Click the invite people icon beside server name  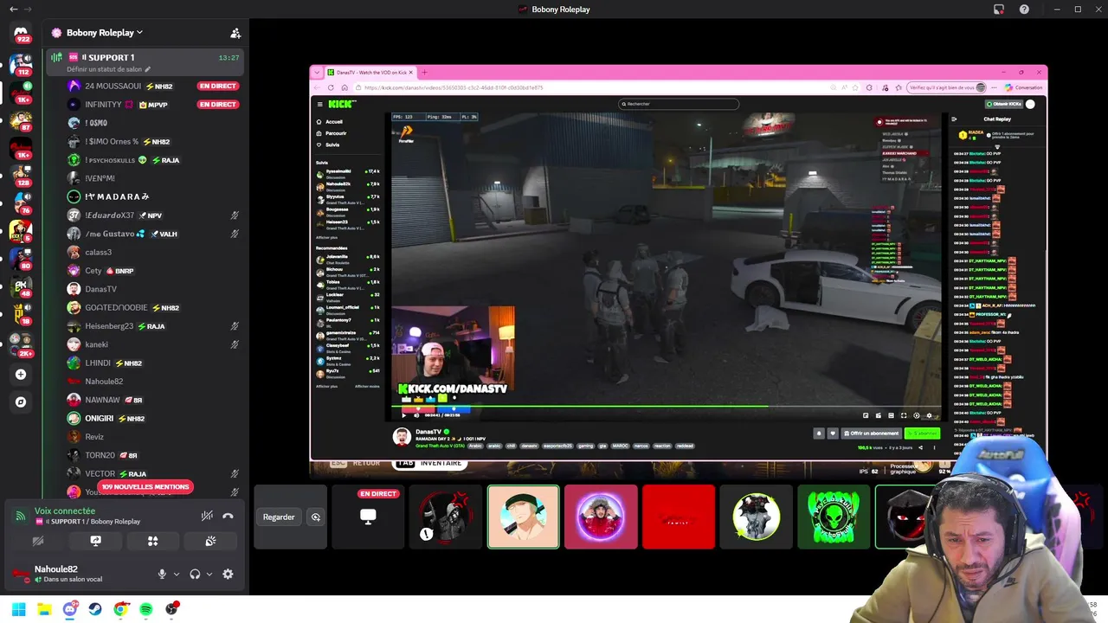(x=235, y=33)
